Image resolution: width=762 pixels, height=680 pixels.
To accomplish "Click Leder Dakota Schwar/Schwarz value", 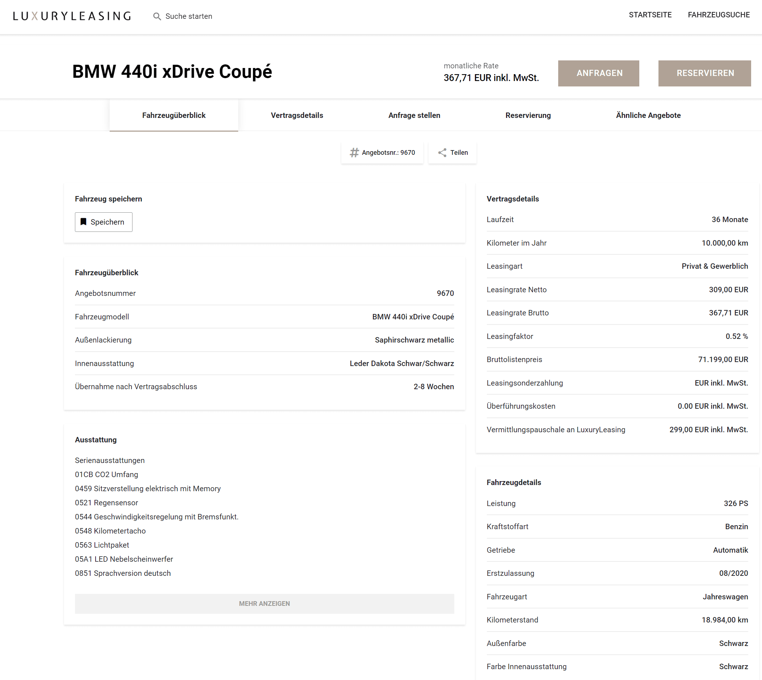I will coord(401,364).
